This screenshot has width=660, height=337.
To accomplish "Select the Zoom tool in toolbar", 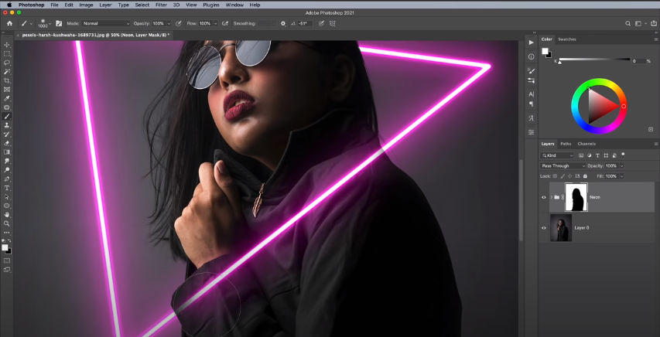I will click(7, 223).
